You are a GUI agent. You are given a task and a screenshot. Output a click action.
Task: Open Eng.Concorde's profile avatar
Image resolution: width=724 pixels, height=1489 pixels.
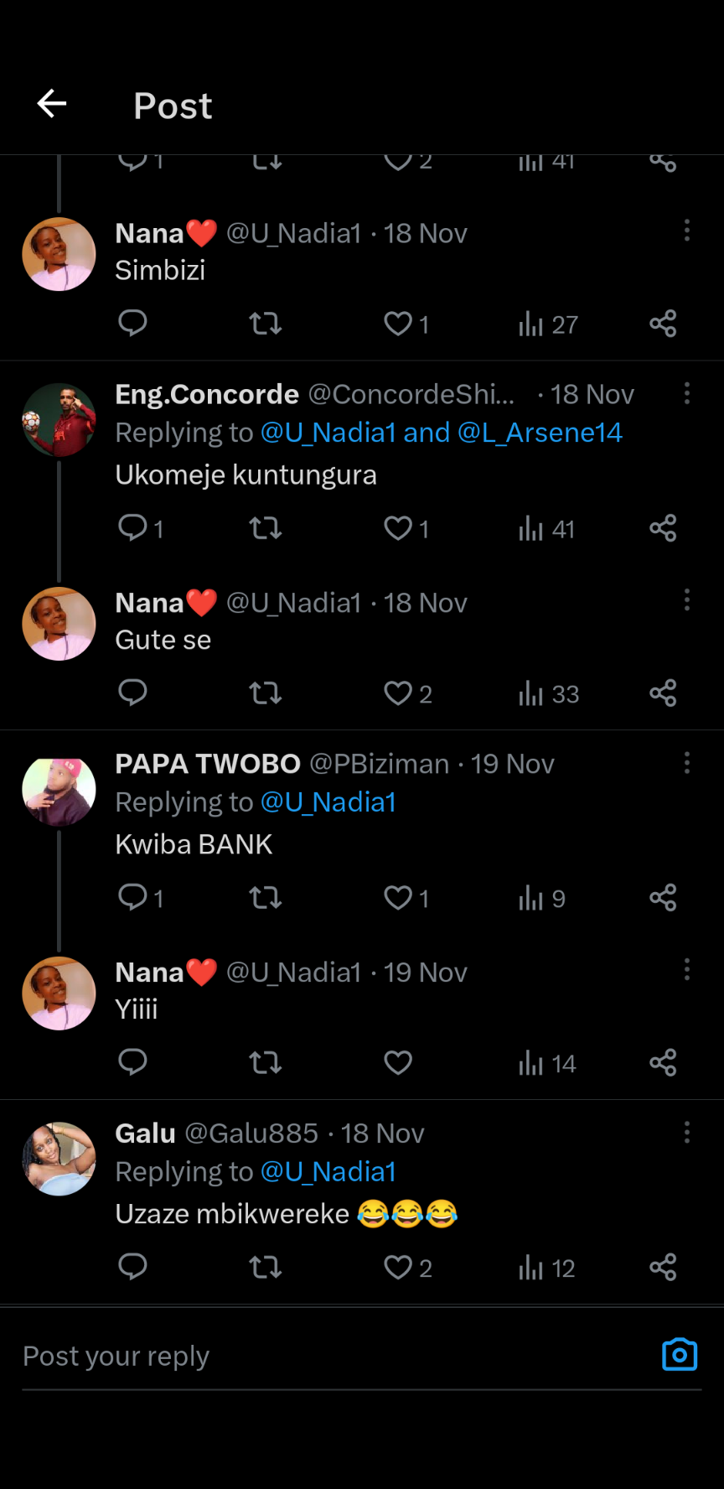pyautogui.click(x=59, y=421)
